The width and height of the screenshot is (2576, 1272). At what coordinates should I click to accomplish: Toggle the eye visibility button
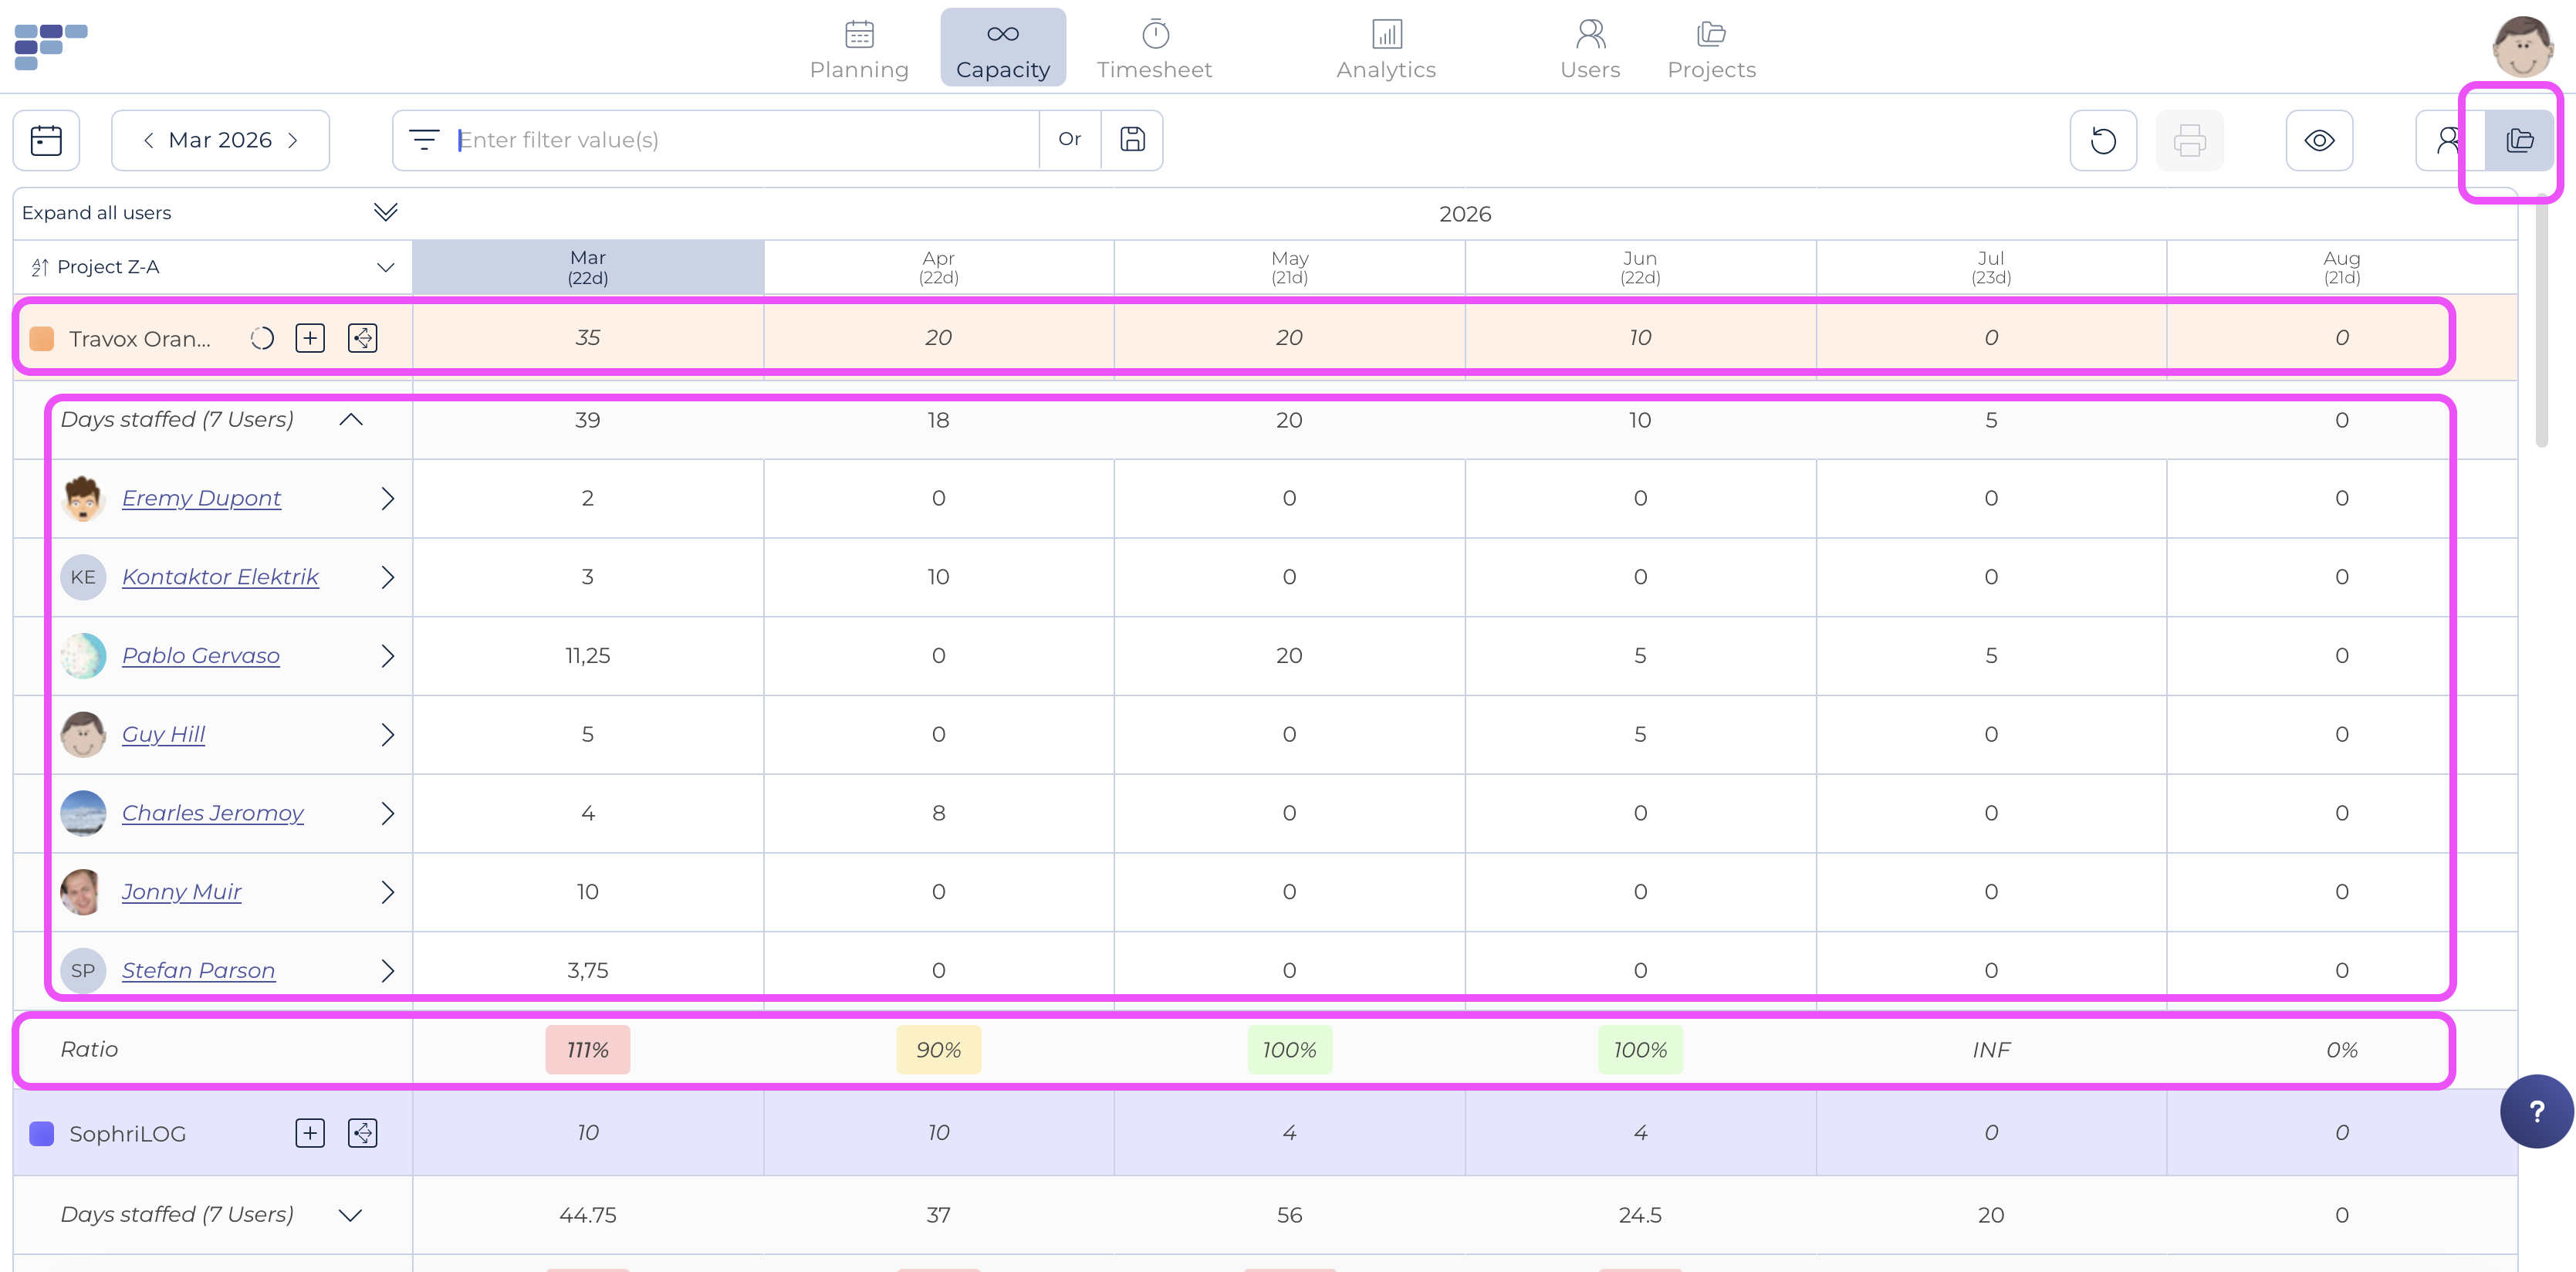click(x=2319, y=140)
